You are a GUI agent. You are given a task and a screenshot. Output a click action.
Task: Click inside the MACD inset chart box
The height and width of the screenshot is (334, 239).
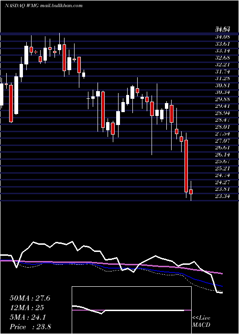click(x=131, y=310)
